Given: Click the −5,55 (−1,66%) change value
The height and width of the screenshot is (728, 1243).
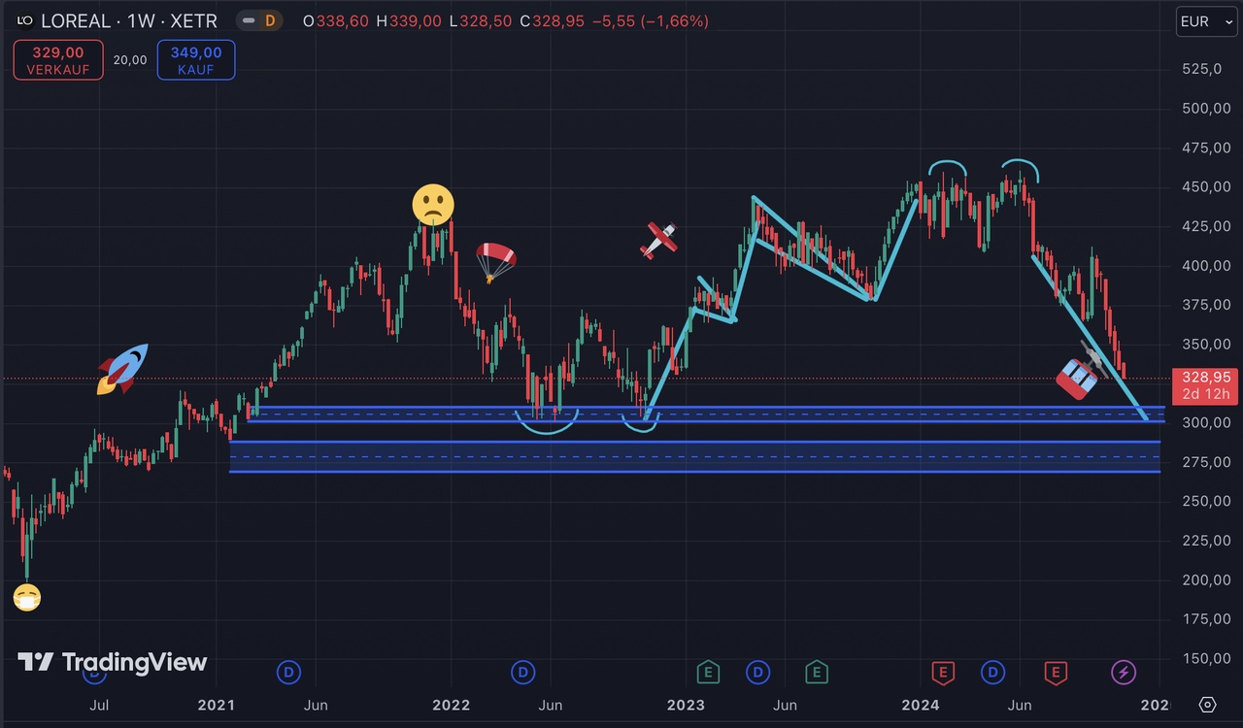Looking at the screenshot, I should (x=650, y=20).
